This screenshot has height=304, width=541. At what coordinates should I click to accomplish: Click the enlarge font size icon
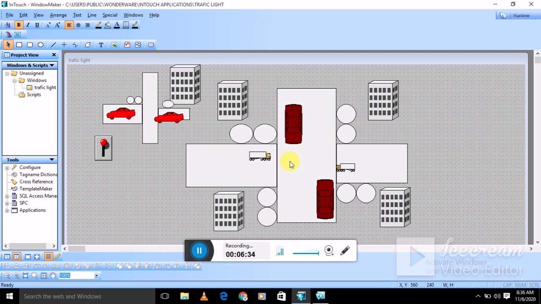click(x=57, y=25)
